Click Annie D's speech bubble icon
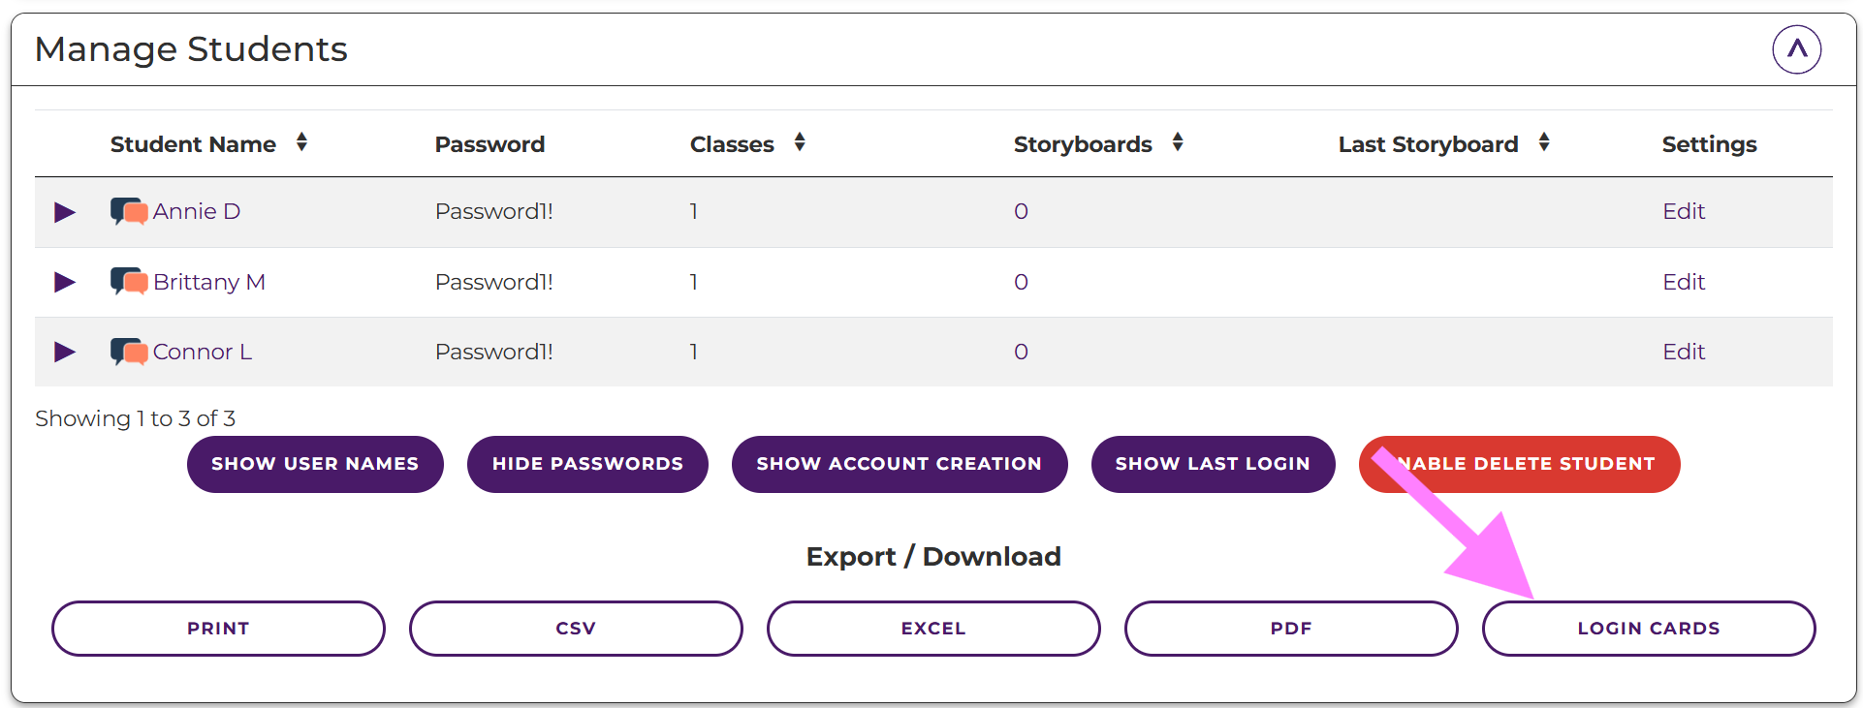The image size is (1863, 708). tap(128, 211)
